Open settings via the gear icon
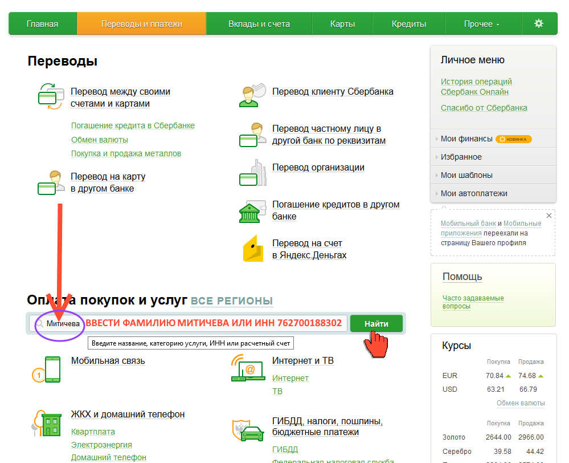 click(538, 24)
